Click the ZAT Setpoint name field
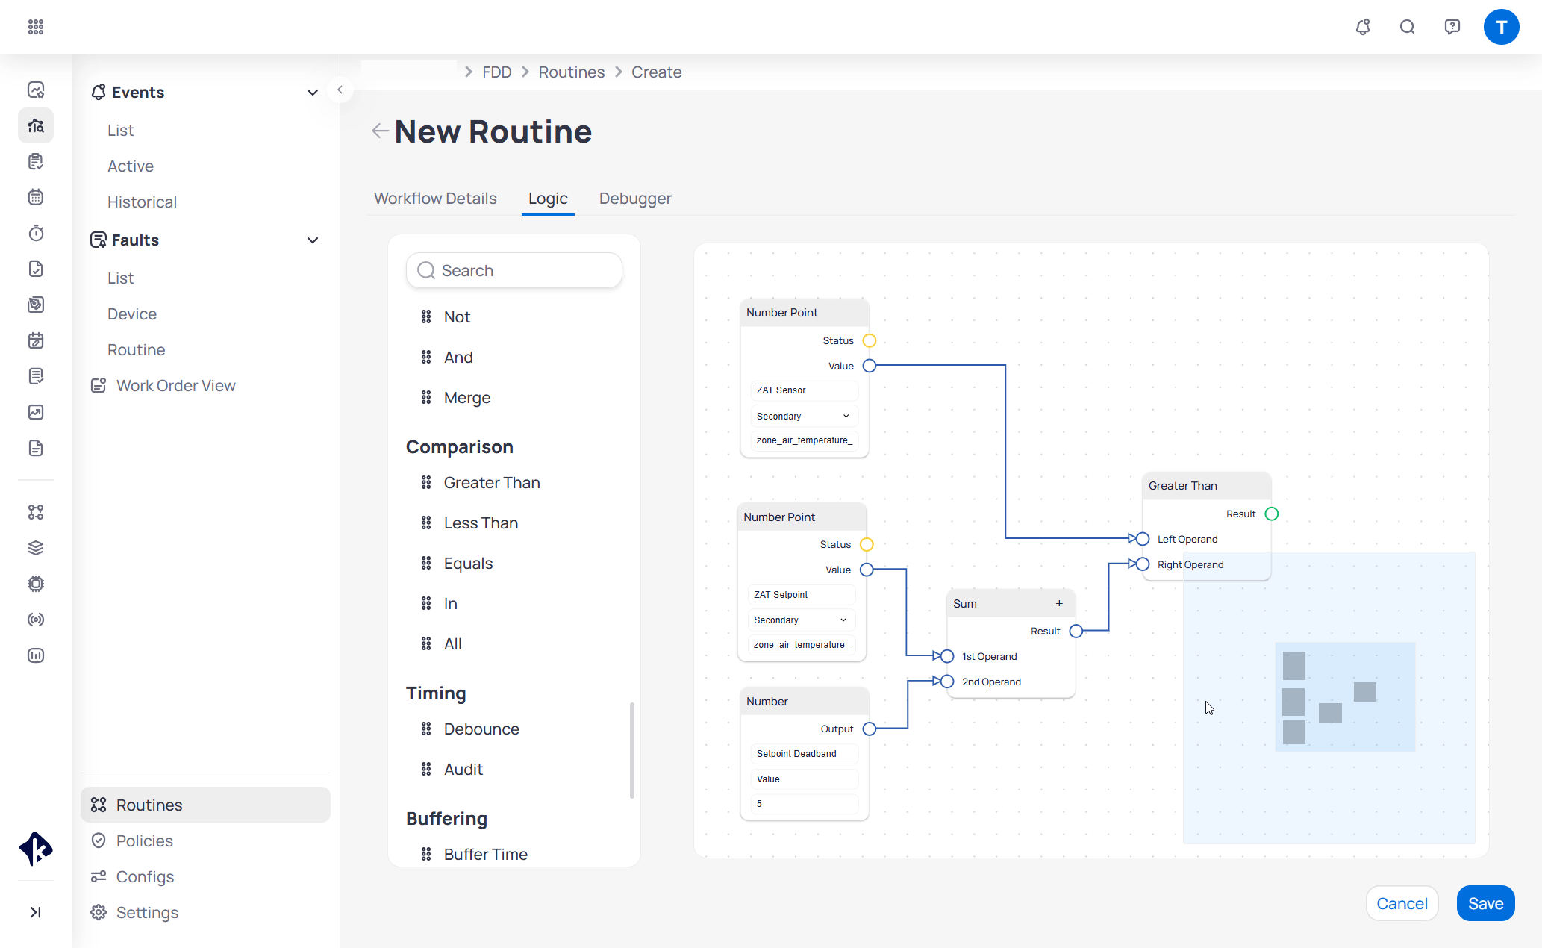The image size is (1542, 948). pos(801,595)
